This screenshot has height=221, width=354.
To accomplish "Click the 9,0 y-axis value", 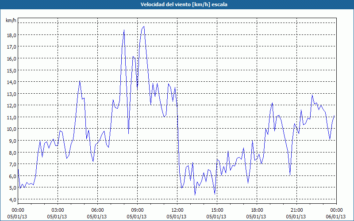I will [13, 141].
